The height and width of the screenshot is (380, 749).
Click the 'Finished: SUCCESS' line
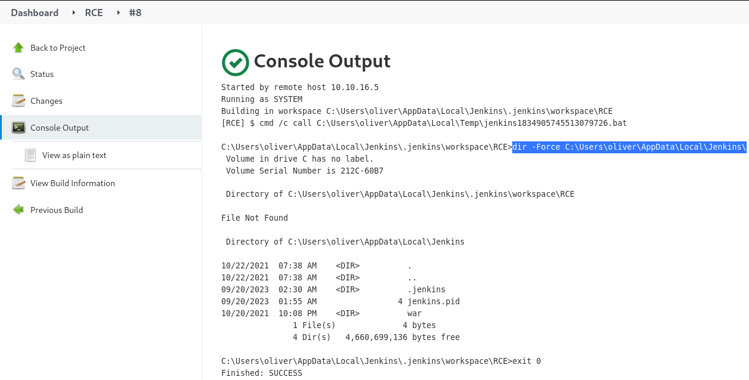coord(262,373)
